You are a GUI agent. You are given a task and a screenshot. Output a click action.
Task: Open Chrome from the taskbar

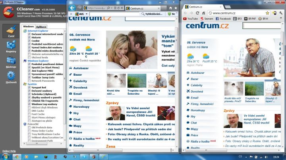click(17, 157)
